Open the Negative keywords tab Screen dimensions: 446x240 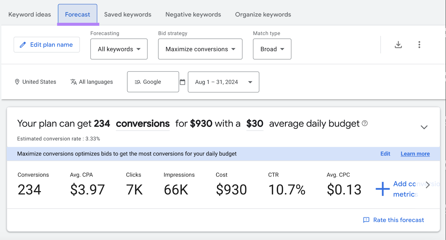tap(193, 14)
